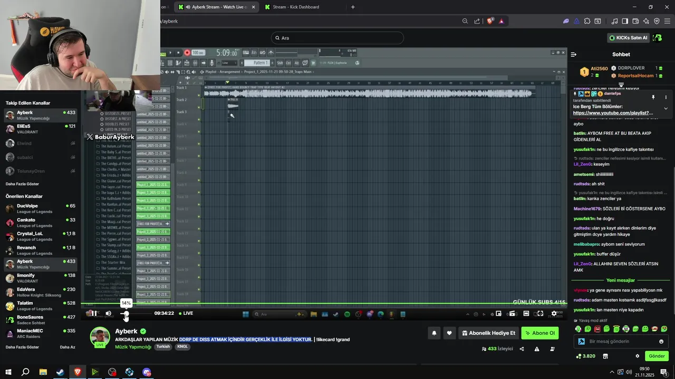
Task: Open Brave Leo AI sparkle icon
Action: pos(646,21)
